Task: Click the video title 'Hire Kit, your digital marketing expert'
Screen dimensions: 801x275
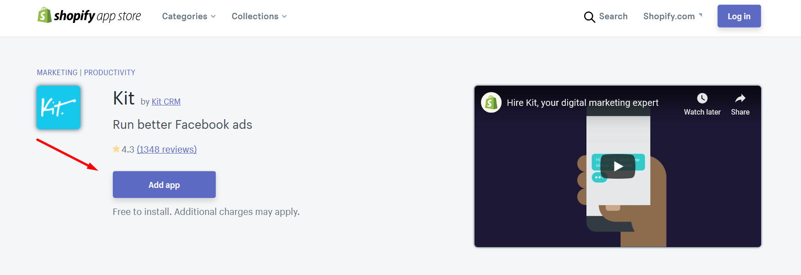Action: 582,103
